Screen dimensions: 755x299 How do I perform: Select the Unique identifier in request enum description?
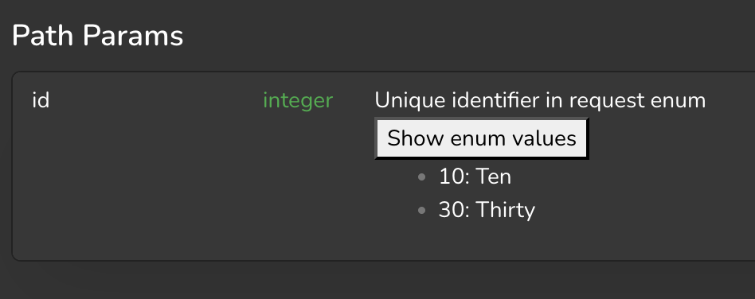point(540,101)
